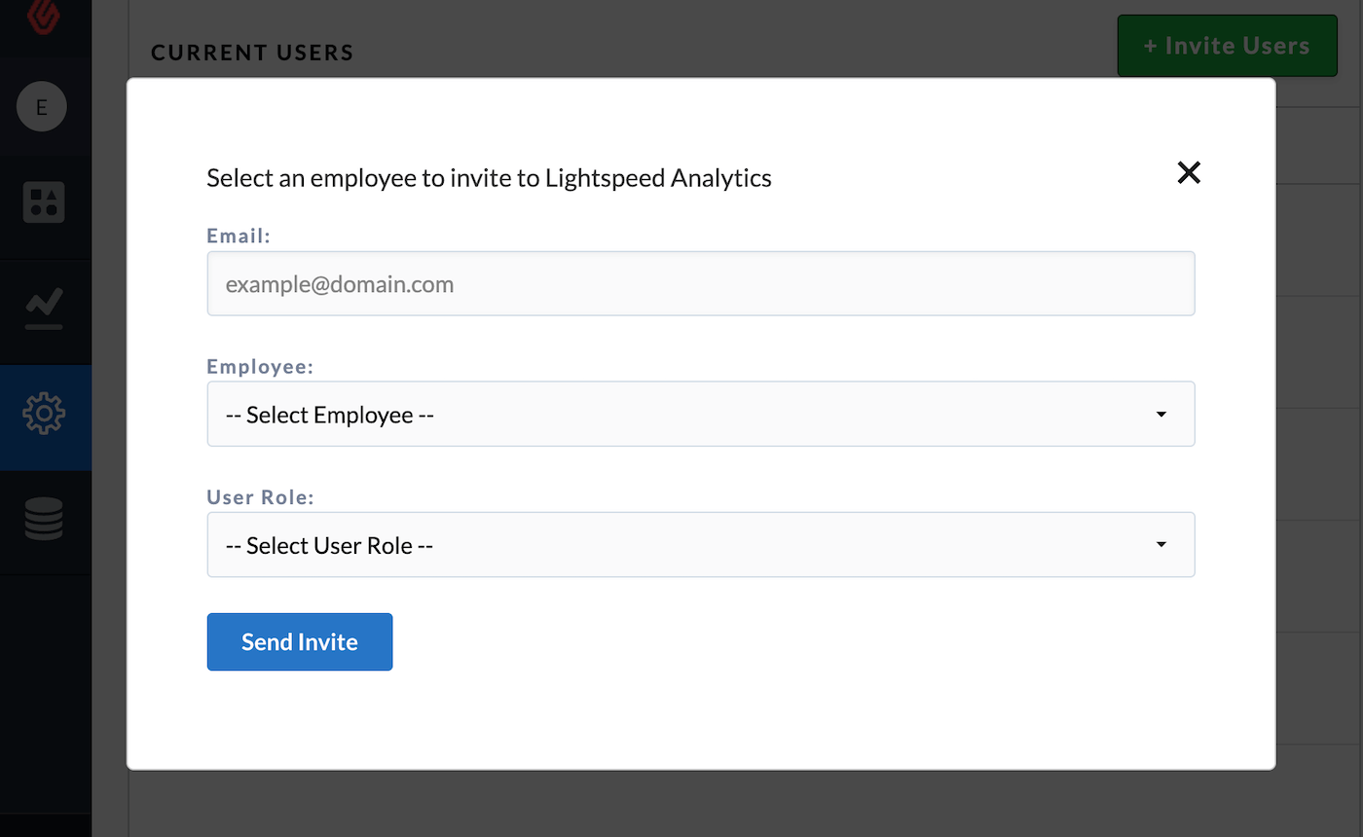Viewport: 1363px width, 837px height.
Task: Click the CURRENT USERS heading
Action: click(x=251, y=53)
